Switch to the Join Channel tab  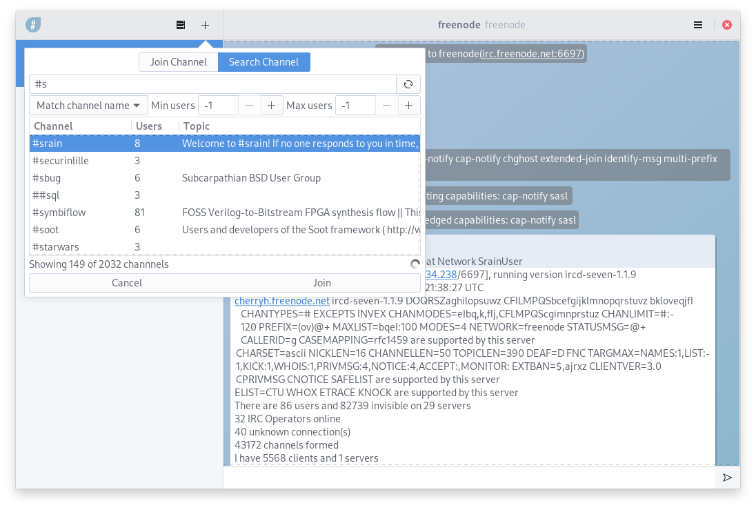(179, 62)
